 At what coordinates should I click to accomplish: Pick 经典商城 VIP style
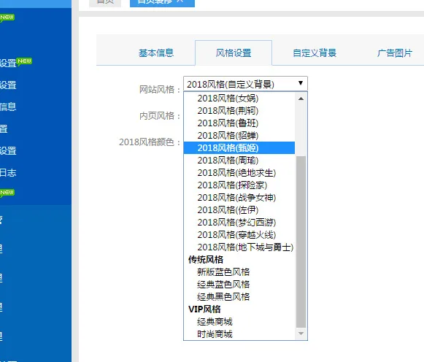239,322
